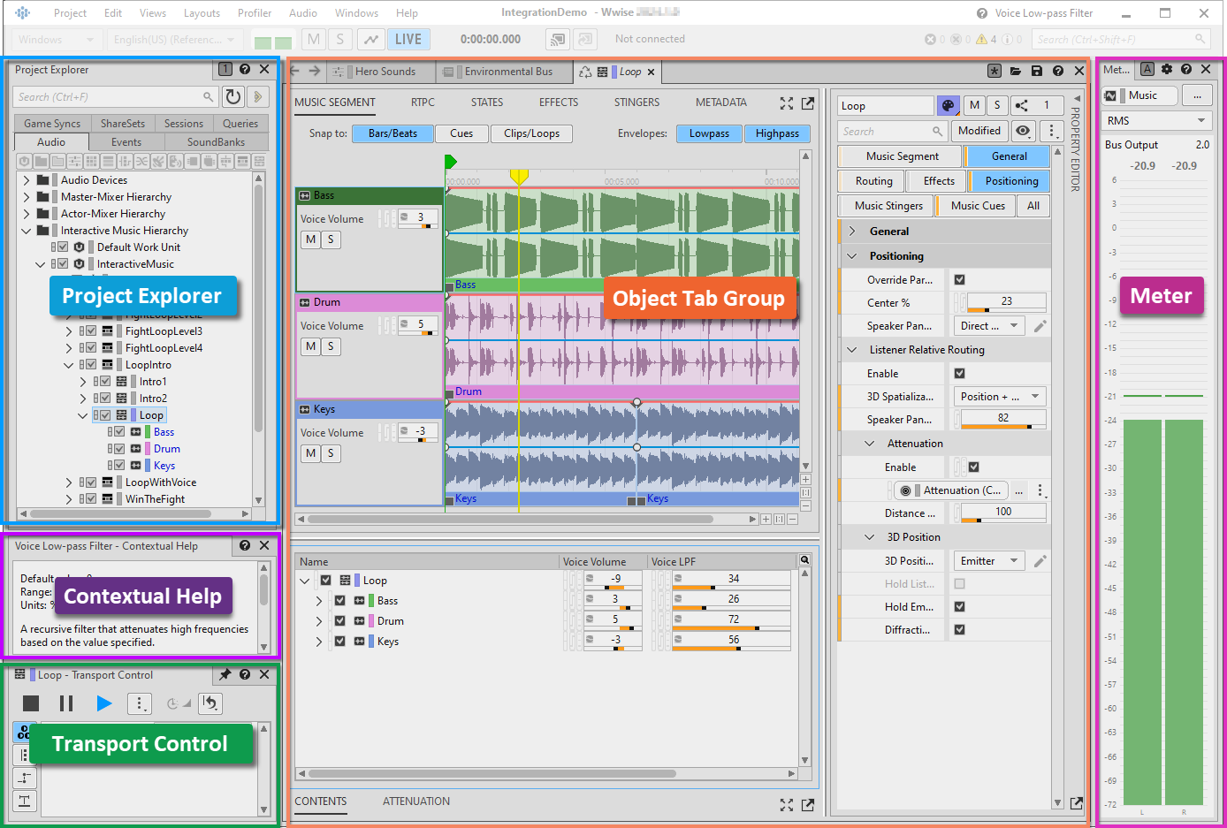Uncheck the Hold Emitter checkbox
This screenshot has width=1227, height=828.
tap(959, 606)
